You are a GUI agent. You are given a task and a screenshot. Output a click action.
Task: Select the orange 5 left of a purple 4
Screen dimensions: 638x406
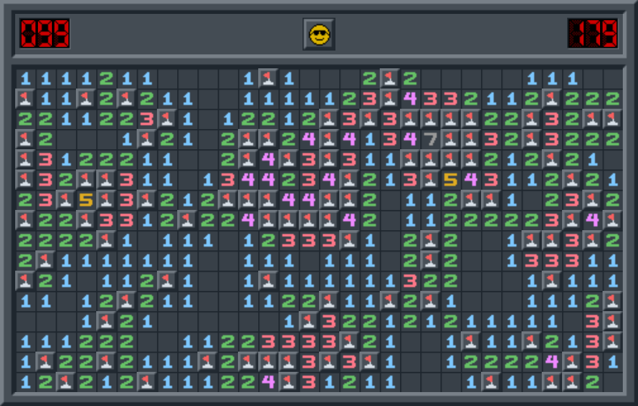coord(451,180)
